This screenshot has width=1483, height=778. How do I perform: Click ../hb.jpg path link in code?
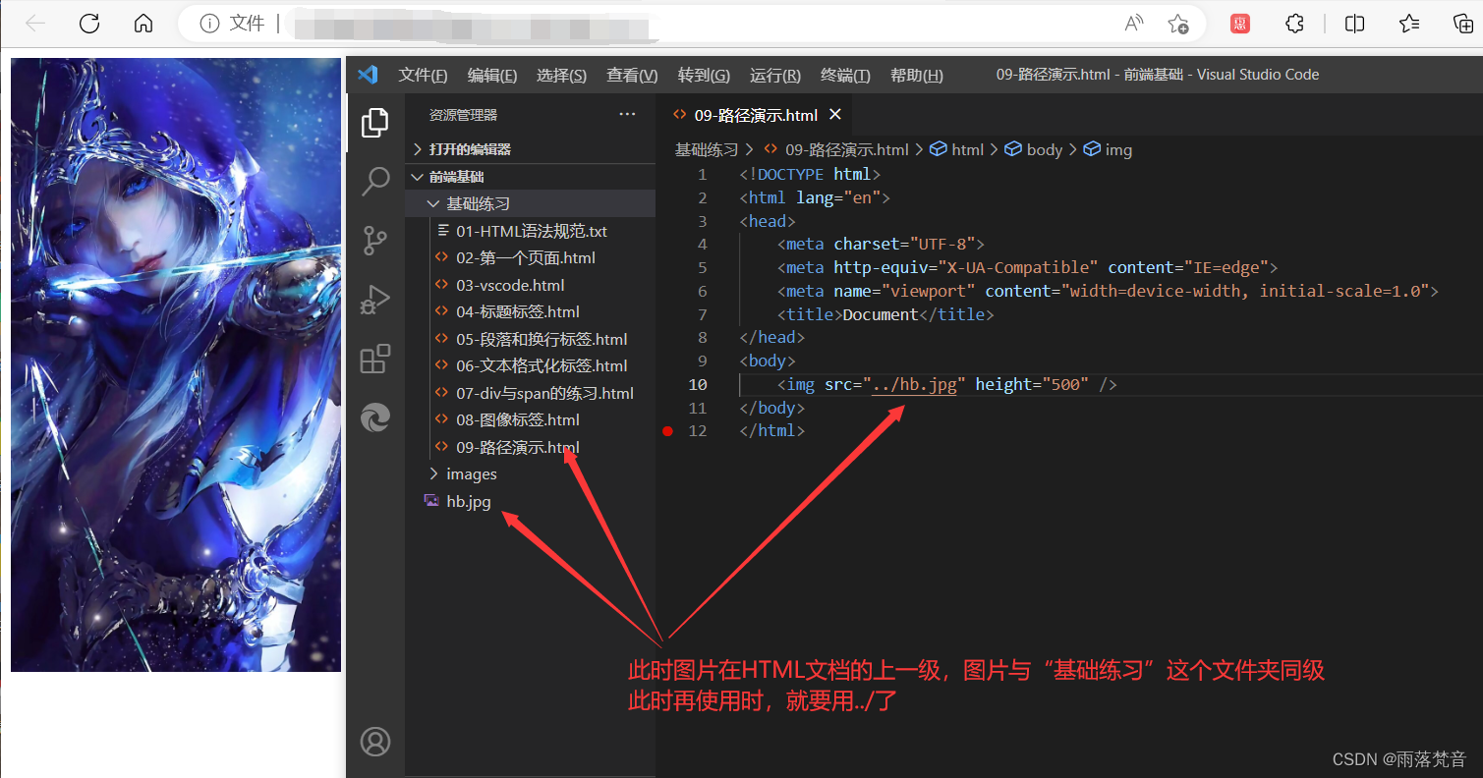coord(915,385)
